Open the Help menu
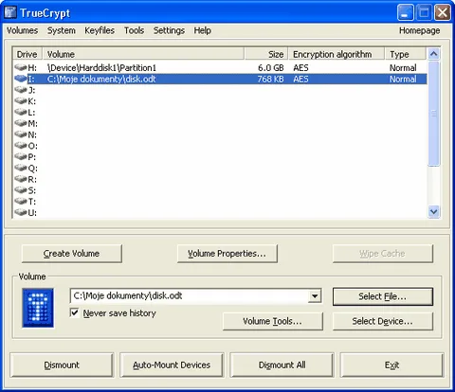This screenshot has width=455, height=392. [203, 30]
